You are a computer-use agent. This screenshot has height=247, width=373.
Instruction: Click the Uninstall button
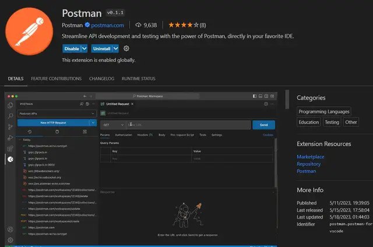[102, 48]
